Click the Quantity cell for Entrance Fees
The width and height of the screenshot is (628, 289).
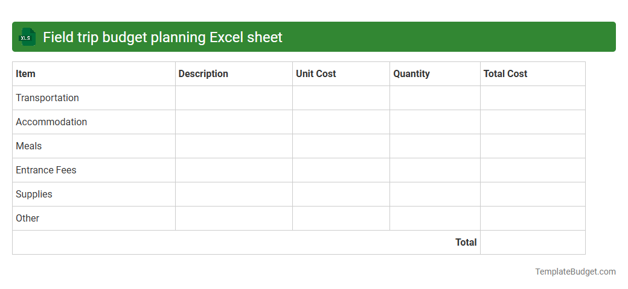pos(435,170)
